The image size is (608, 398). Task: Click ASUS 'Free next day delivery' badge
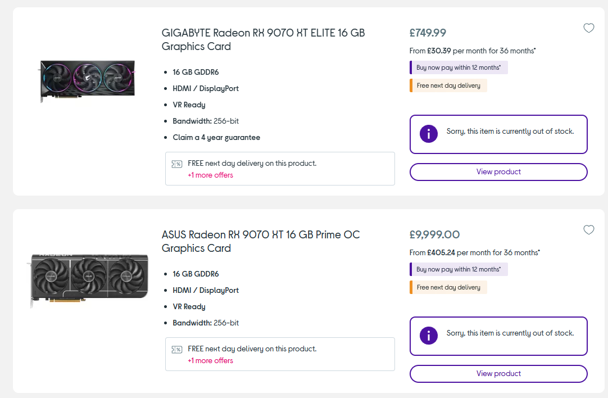tap(448, 287)
